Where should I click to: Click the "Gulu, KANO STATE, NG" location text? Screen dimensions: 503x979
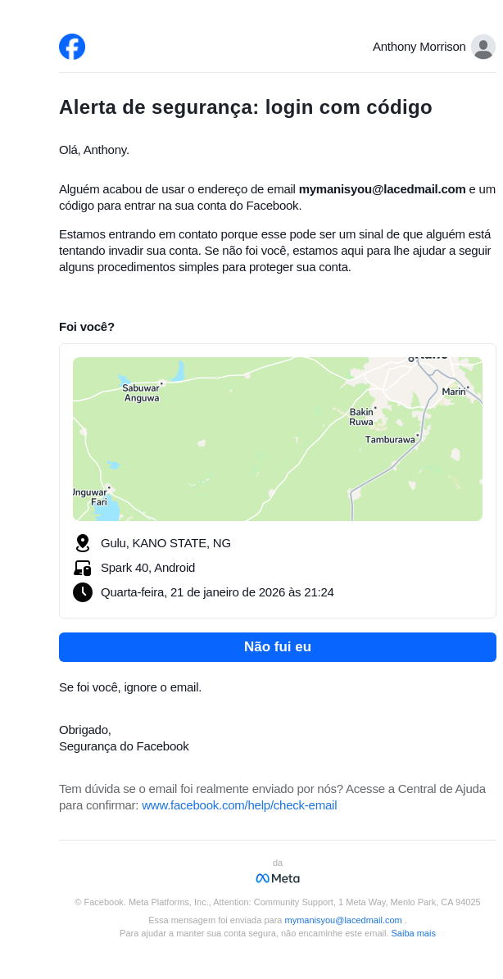point(165,543)
